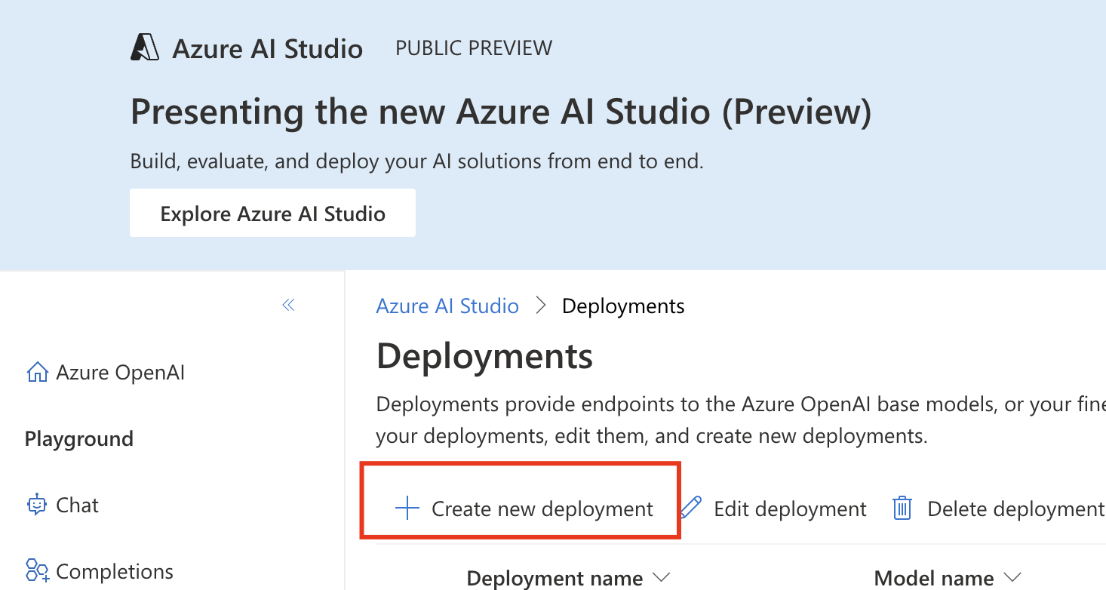Click the Completions icon in sidebar
The image size is (1106, 590).
[37, 571]
